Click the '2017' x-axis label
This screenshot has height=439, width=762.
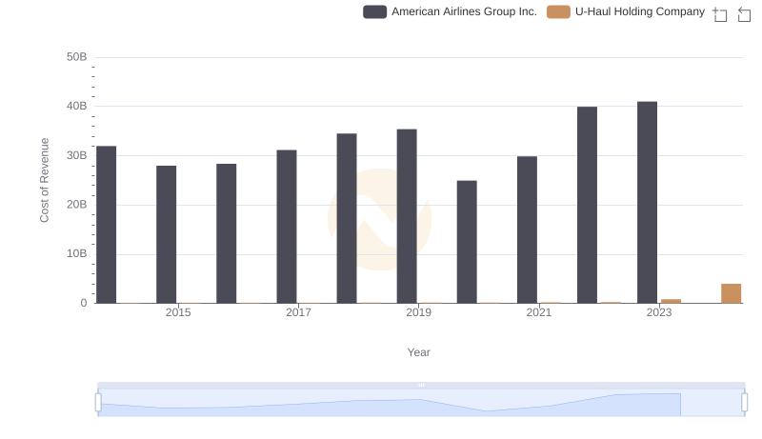(298, 312)
